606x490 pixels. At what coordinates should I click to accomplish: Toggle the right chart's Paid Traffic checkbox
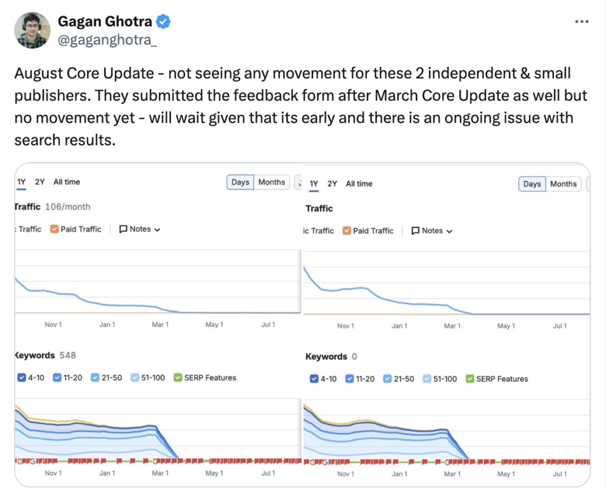click(347, 230)
